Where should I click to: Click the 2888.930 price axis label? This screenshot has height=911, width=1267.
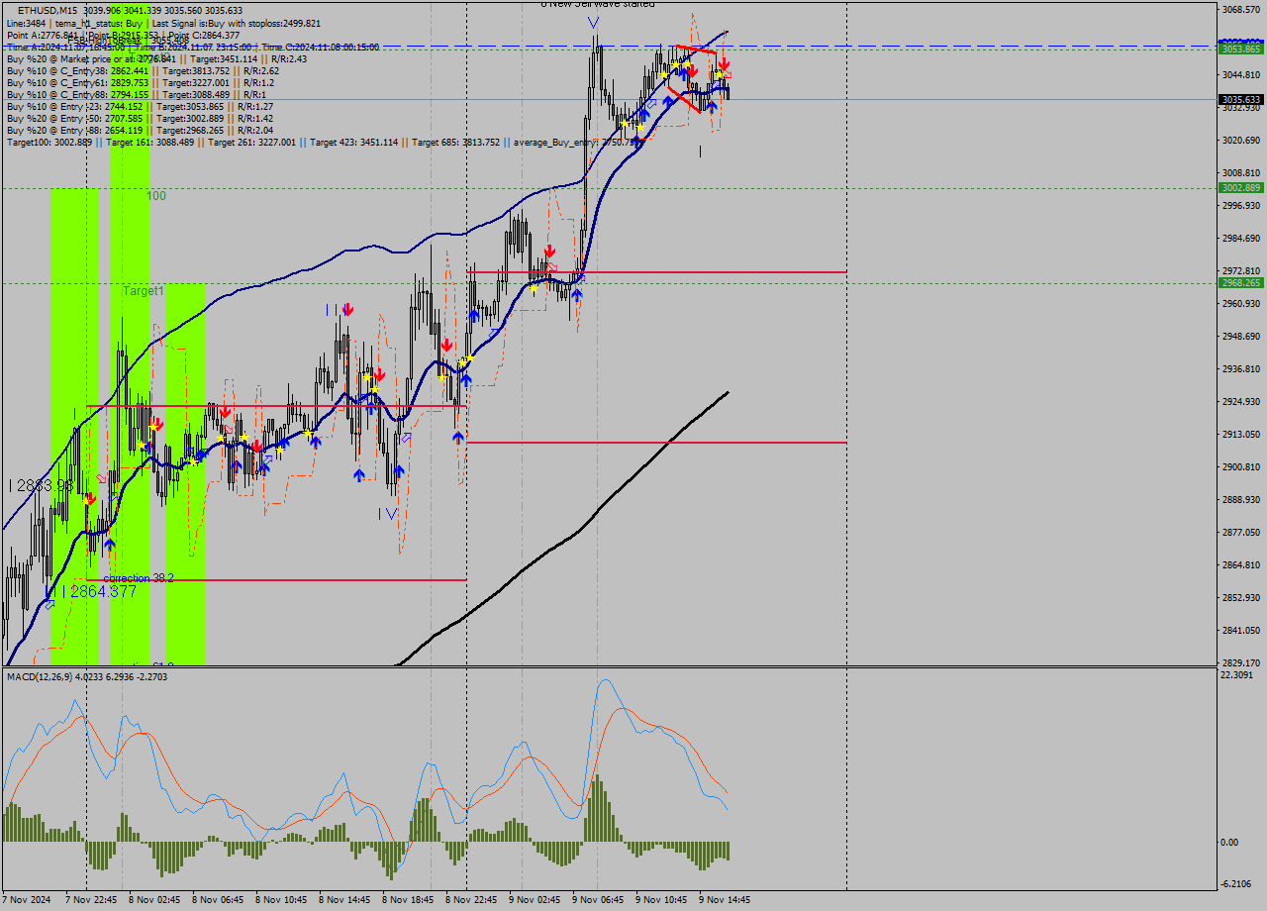pos(1240,499)
